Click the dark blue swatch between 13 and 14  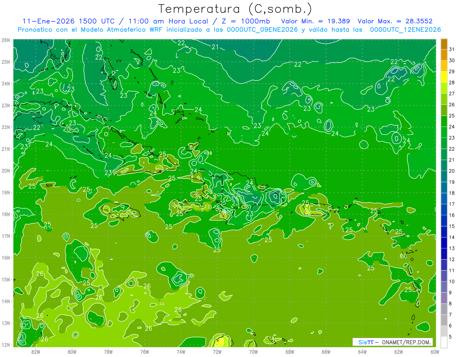[444, 243]
